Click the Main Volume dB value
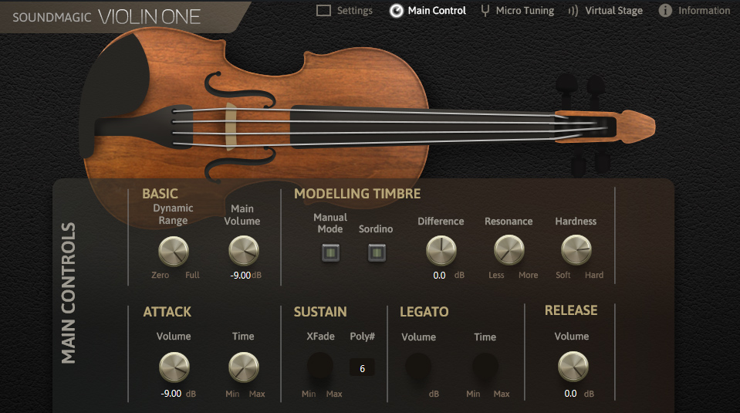Screen dimensions: 740x413 (240, 276)
